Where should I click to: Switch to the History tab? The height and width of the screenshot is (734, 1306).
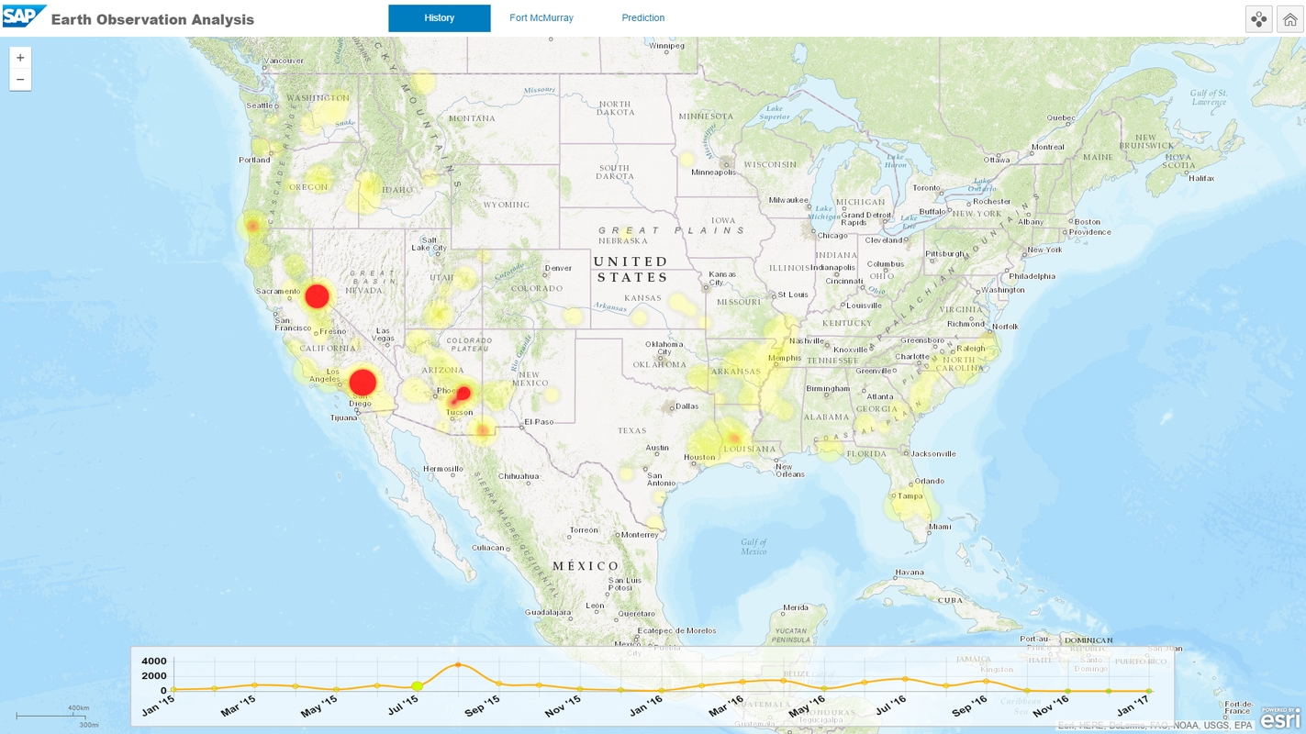coord(439,18)
